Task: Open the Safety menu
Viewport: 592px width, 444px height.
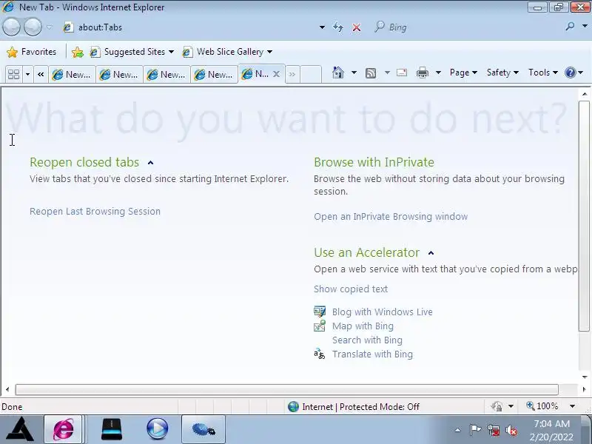Action: pos(502,72)
